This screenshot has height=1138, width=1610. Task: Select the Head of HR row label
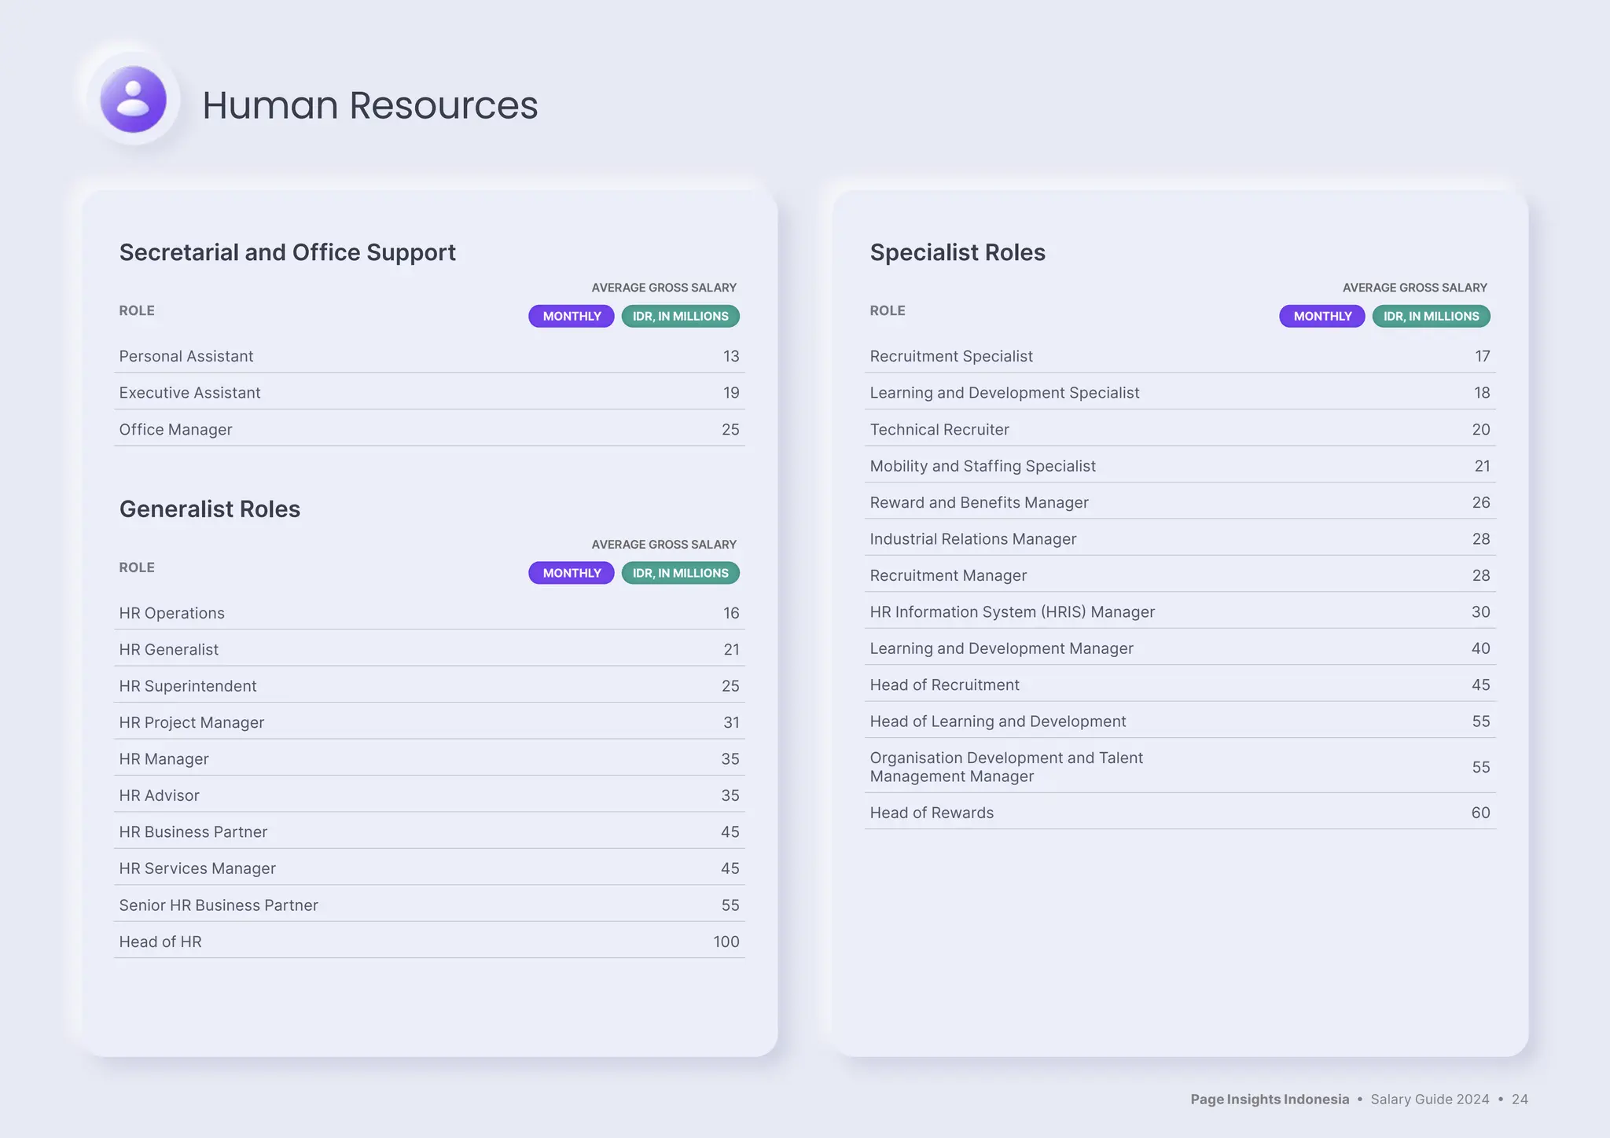click(160, 942)
